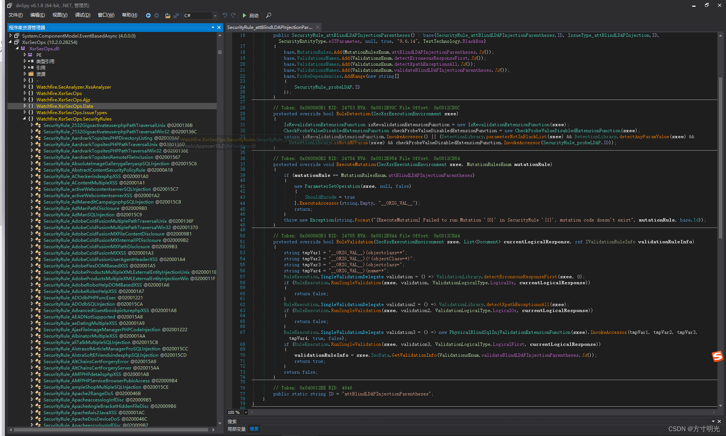Screen dimensions: 726x436
Task: Click the code editor vertical scrollbar
Action: coord(720,158)
